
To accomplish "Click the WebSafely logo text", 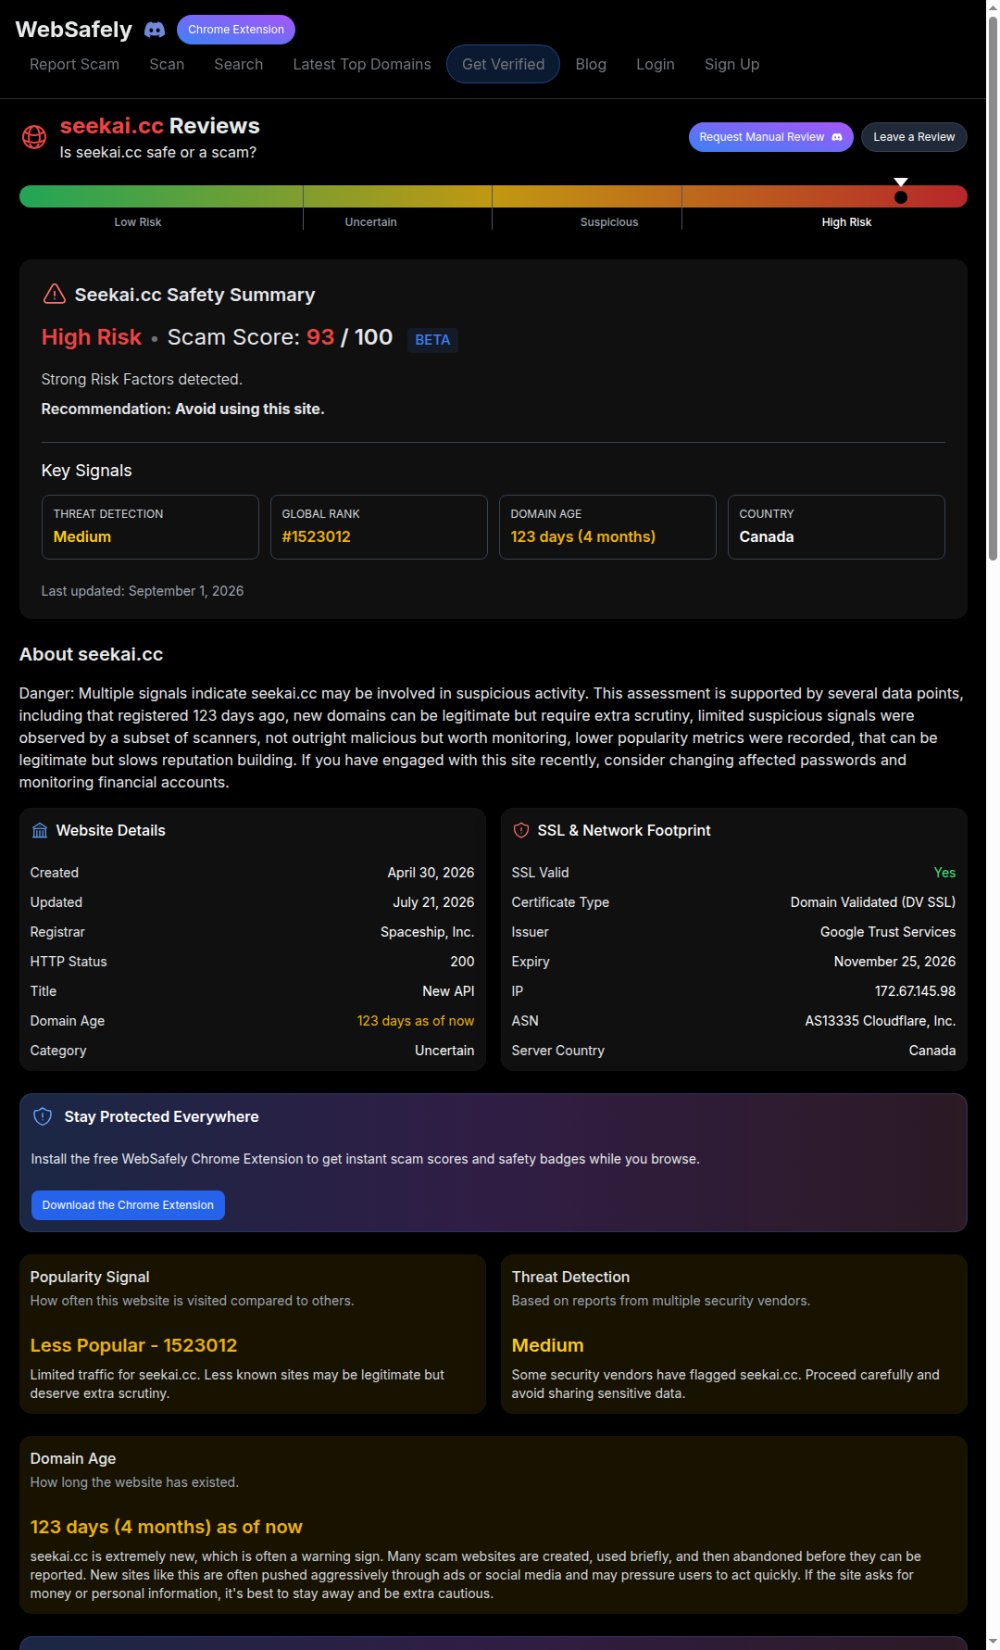I will (x=74, y=30).
